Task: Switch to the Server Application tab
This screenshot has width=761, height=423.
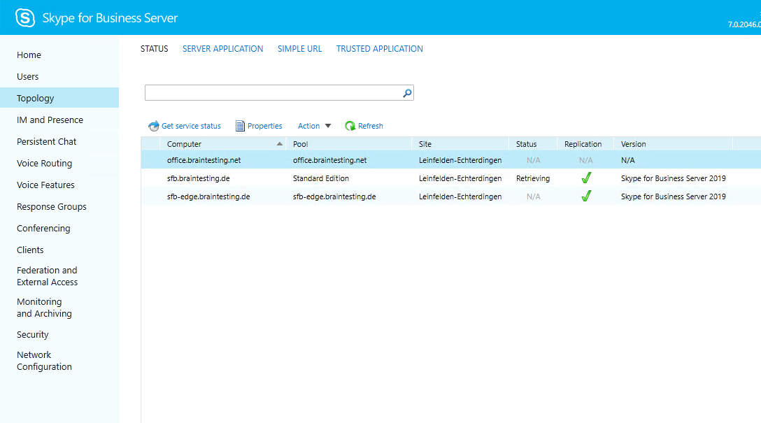Action: [222, 49]
